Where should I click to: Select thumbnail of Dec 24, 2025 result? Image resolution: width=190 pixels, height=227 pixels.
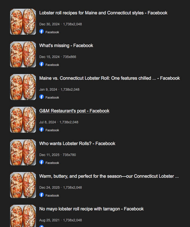[23, 185]
